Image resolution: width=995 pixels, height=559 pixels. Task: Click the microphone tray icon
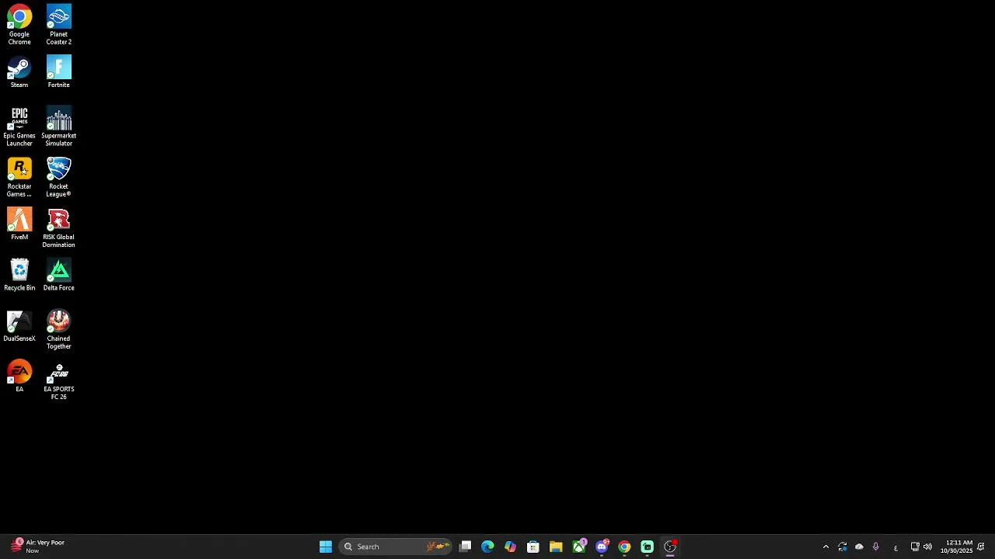pyautogui.click(x=876, y=547)
